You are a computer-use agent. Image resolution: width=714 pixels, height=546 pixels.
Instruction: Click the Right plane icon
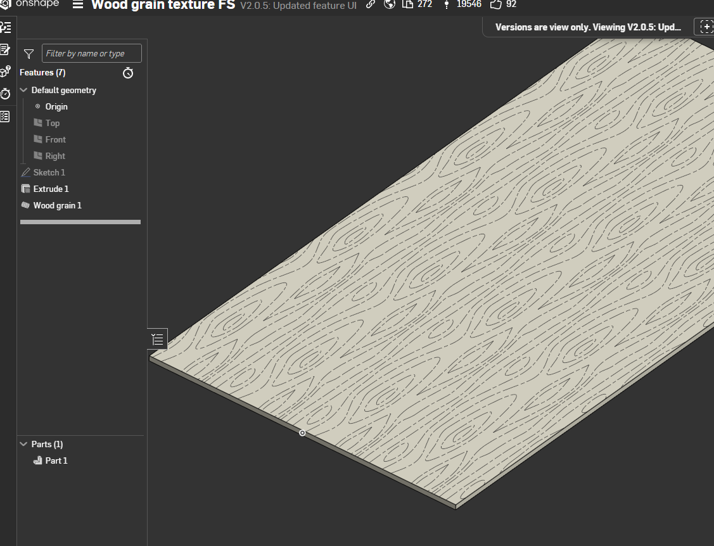(x=38, y=155)
